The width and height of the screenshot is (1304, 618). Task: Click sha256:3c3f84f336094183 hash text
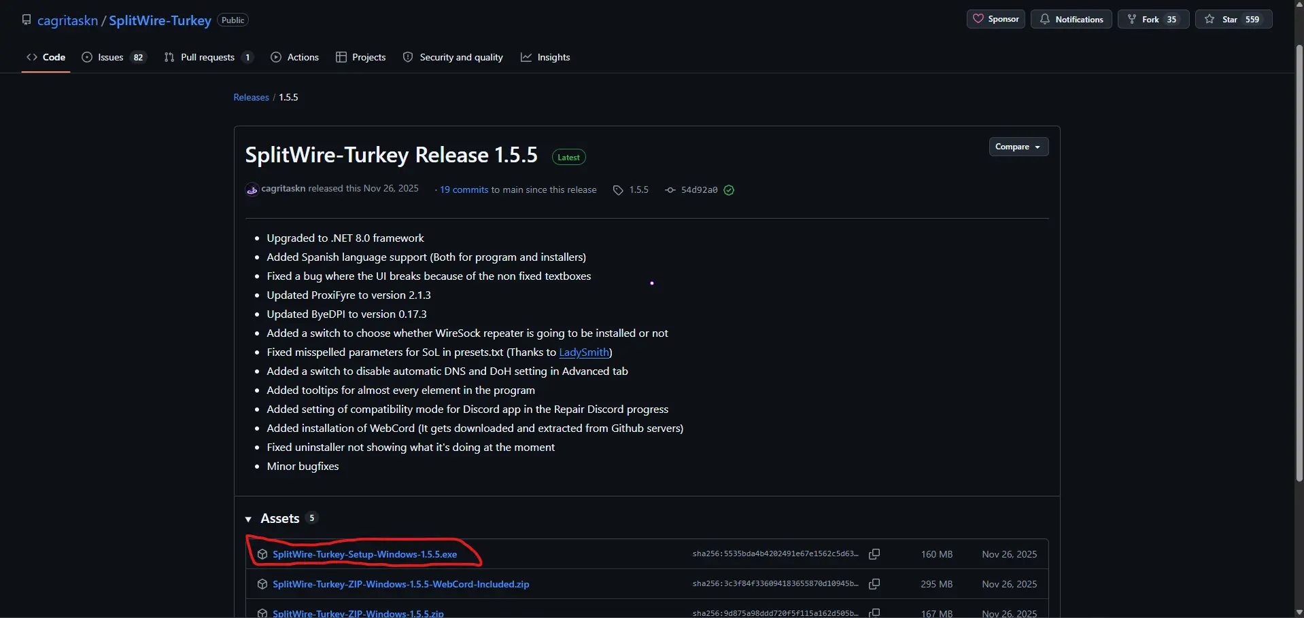(776, 584)
